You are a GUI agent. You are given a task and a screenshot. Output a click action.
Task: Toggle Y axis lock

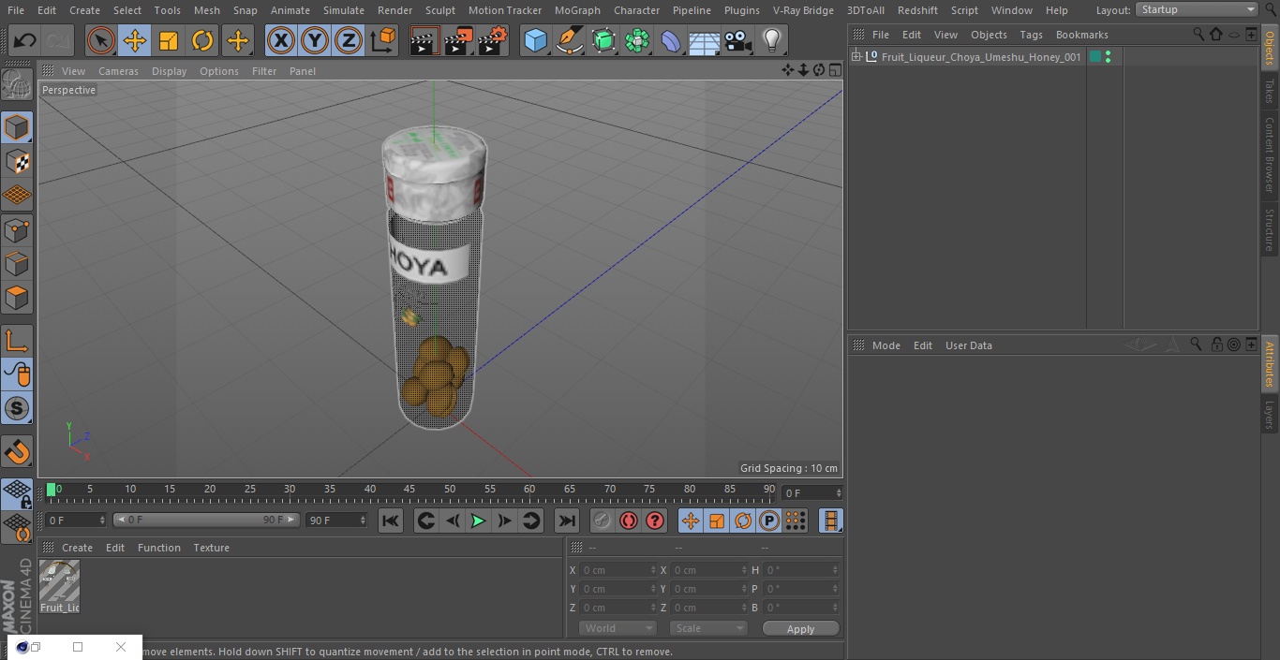[314, 40]
